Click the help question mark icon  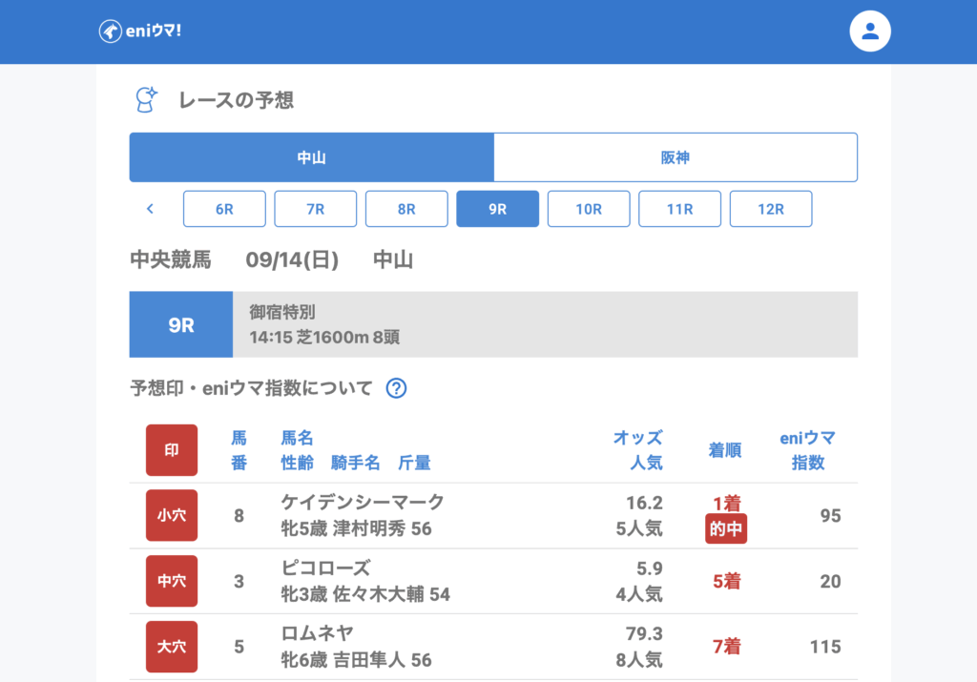click(x=396, y=388)
